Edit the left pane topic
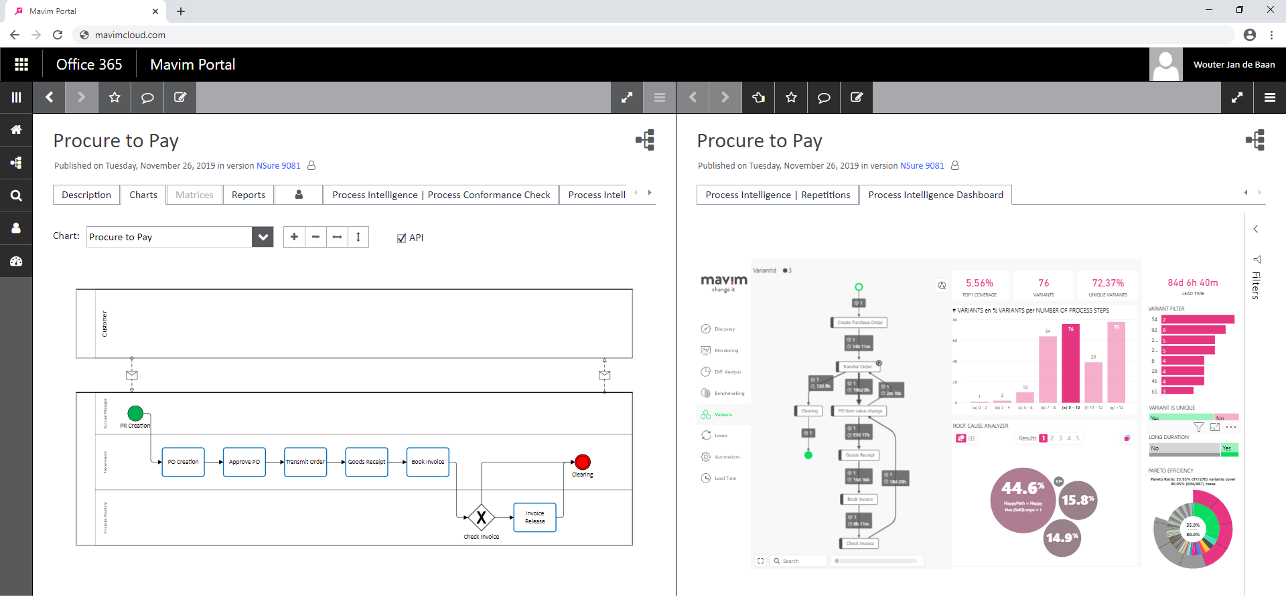 (180, 98)
